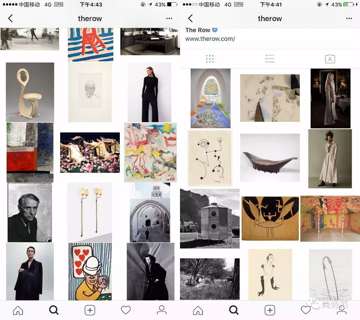Open polygonal metal house photo
Image resolution: width=360 pixels, height=320 pixels.
(210, 219)
